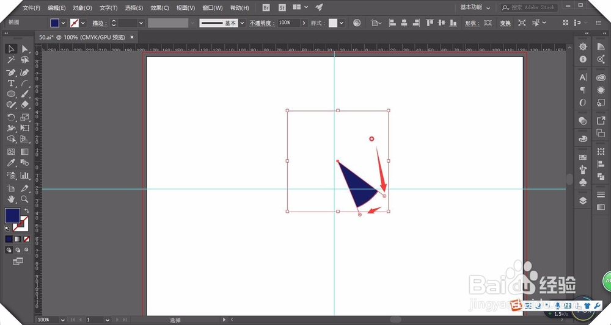This screenshot has width=611, height=325.
Task: Open the 形状 shape properties link
Action: [x=472, y=23]
